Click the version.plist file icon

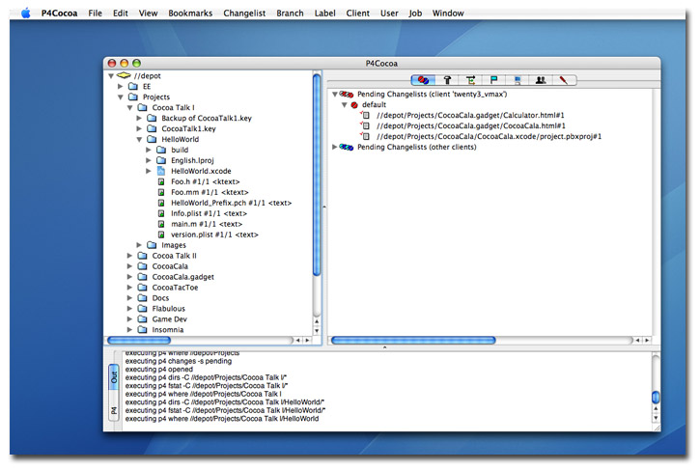[x=161, y=235]
